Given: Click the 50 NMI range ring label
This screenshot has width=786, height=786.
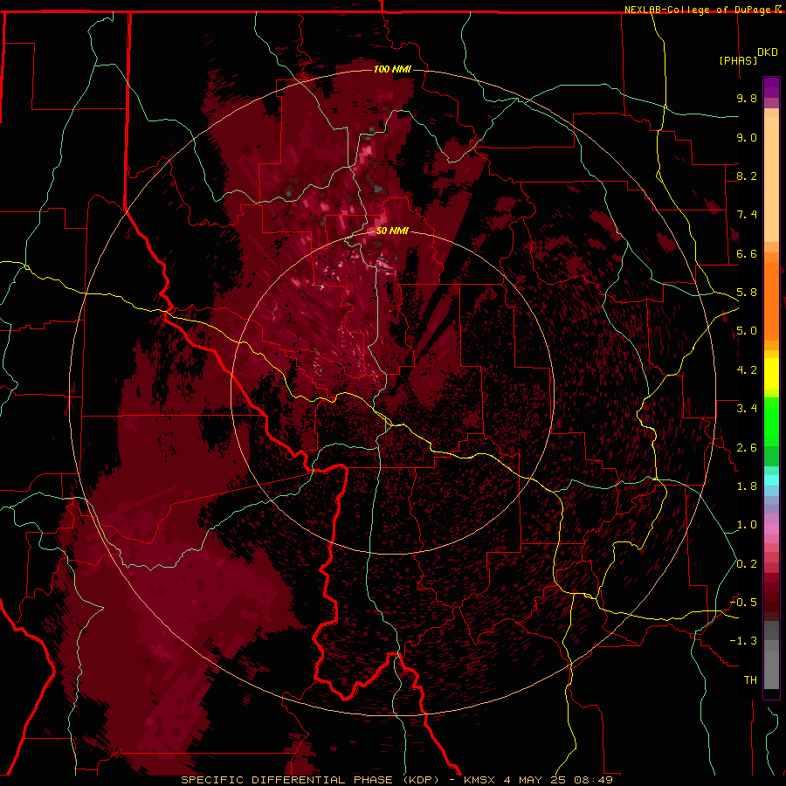Looking at the screenshot, I should [392, 231].
